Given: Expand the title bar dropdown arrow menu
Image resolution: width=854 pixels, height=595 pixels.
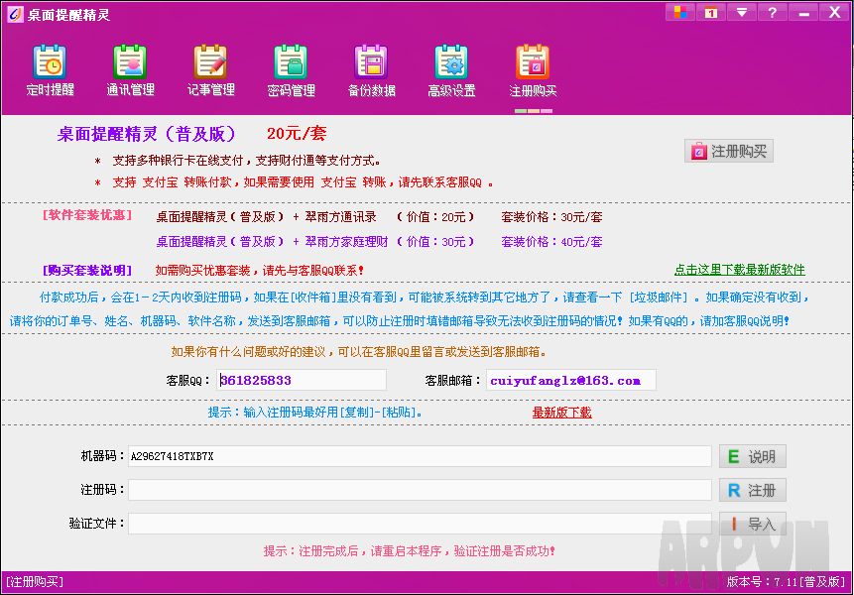Looking at the screenshot, I should (741, 12).
